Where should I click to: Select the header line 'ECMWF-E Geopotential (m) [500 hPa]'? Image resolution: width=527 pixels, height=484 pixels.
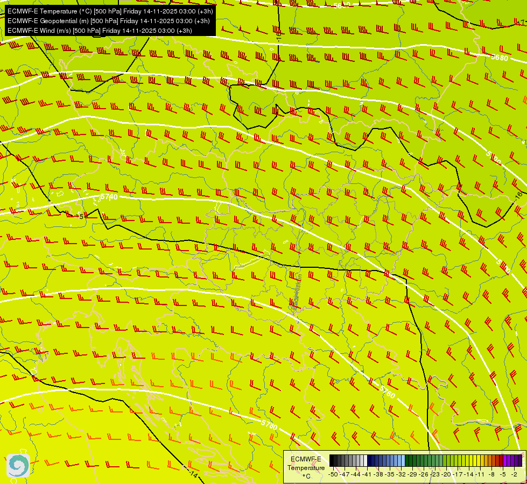(109, 21)
